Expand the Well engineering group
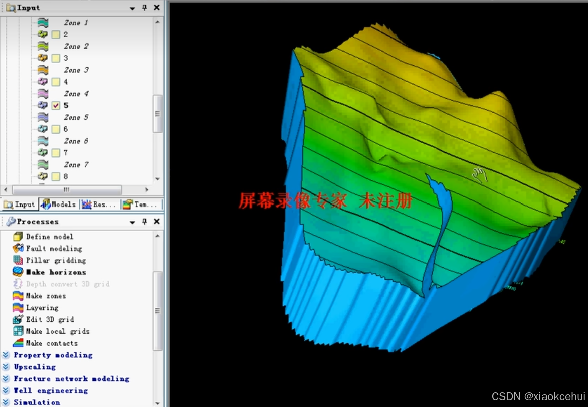Viewport: 588px width, 407px height. click(6, 390)
